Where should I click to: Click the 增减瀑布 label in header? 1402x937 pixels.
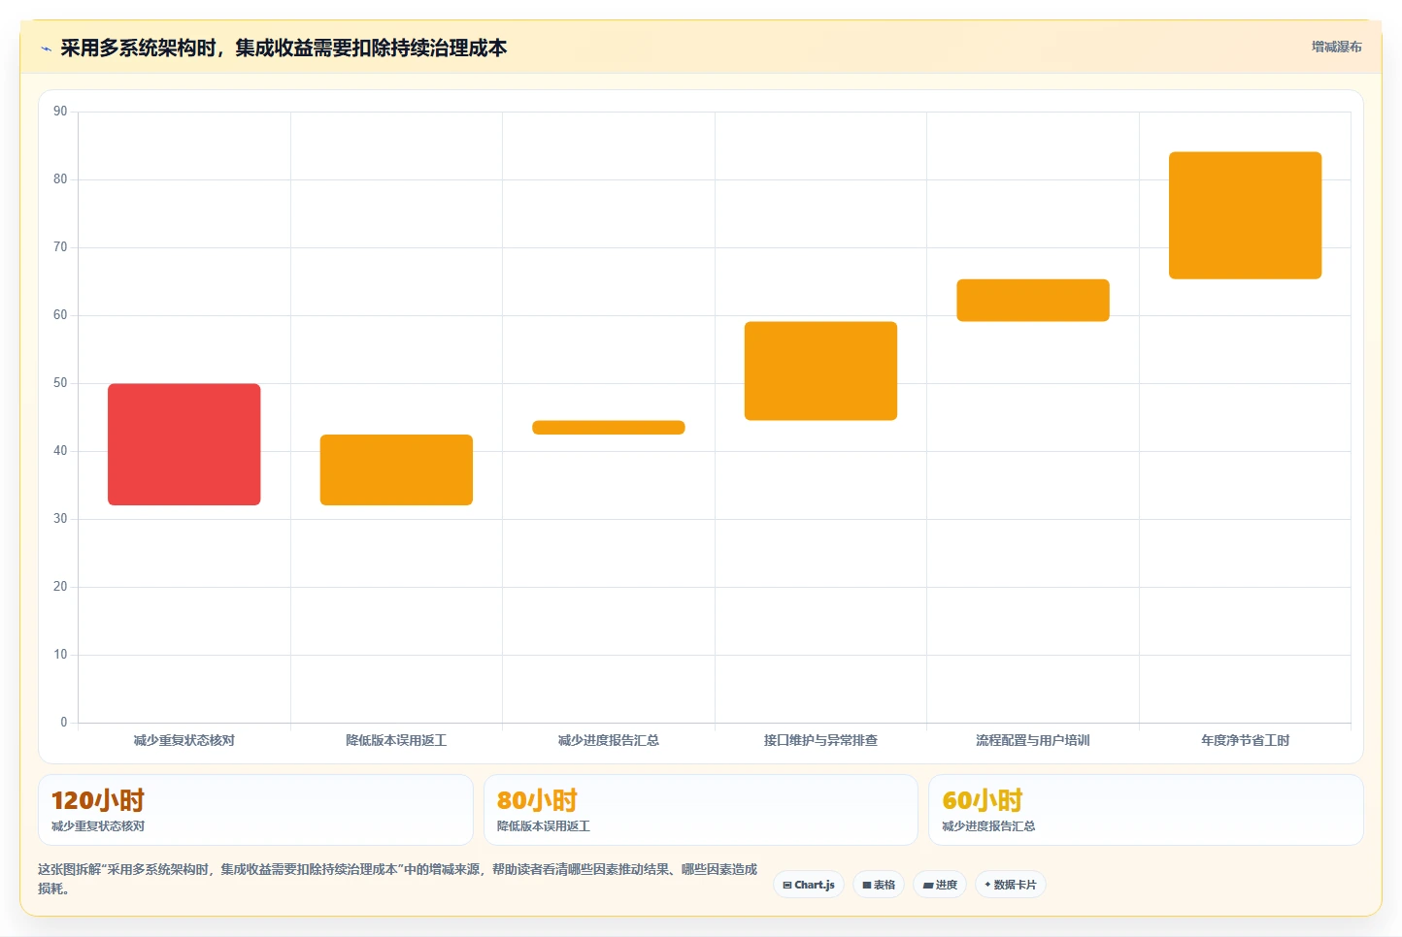[x=1336, y=47]
